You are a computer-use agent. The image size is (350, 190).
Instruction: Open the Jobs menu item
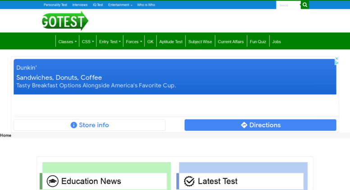[x=277, y=42]
